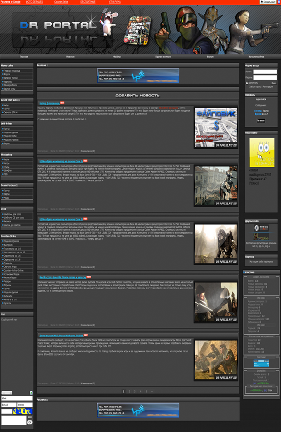Open Баннерообмен in site menu
The height and width of the screenshot is (432, 281).
click(17, 85)
